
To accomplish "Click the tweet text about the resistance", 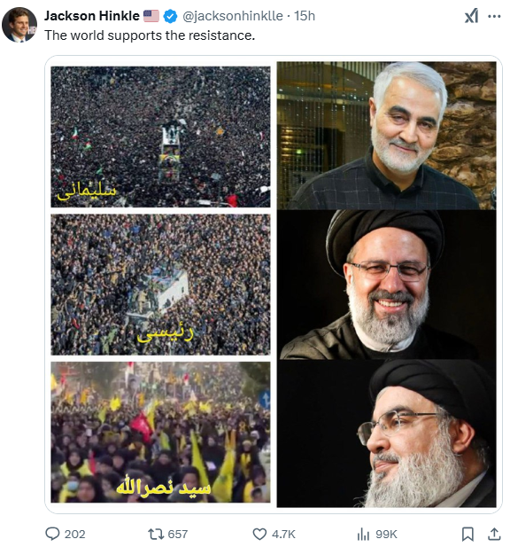I will tap(150, 35).
